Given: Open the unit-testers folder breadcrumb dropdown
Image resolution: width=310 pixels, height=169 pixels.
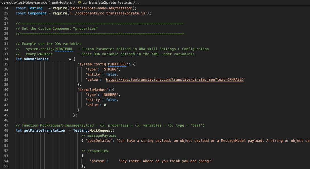Looking at the screenshot, I should tap(61, 2).
